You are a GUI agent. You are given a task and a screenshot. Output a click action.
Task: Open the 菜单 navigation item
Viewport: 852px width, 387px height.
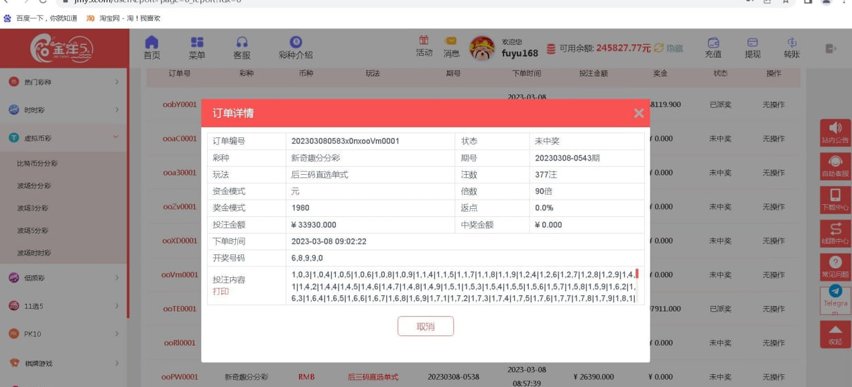pyautogui.click(x=196, y=47)
